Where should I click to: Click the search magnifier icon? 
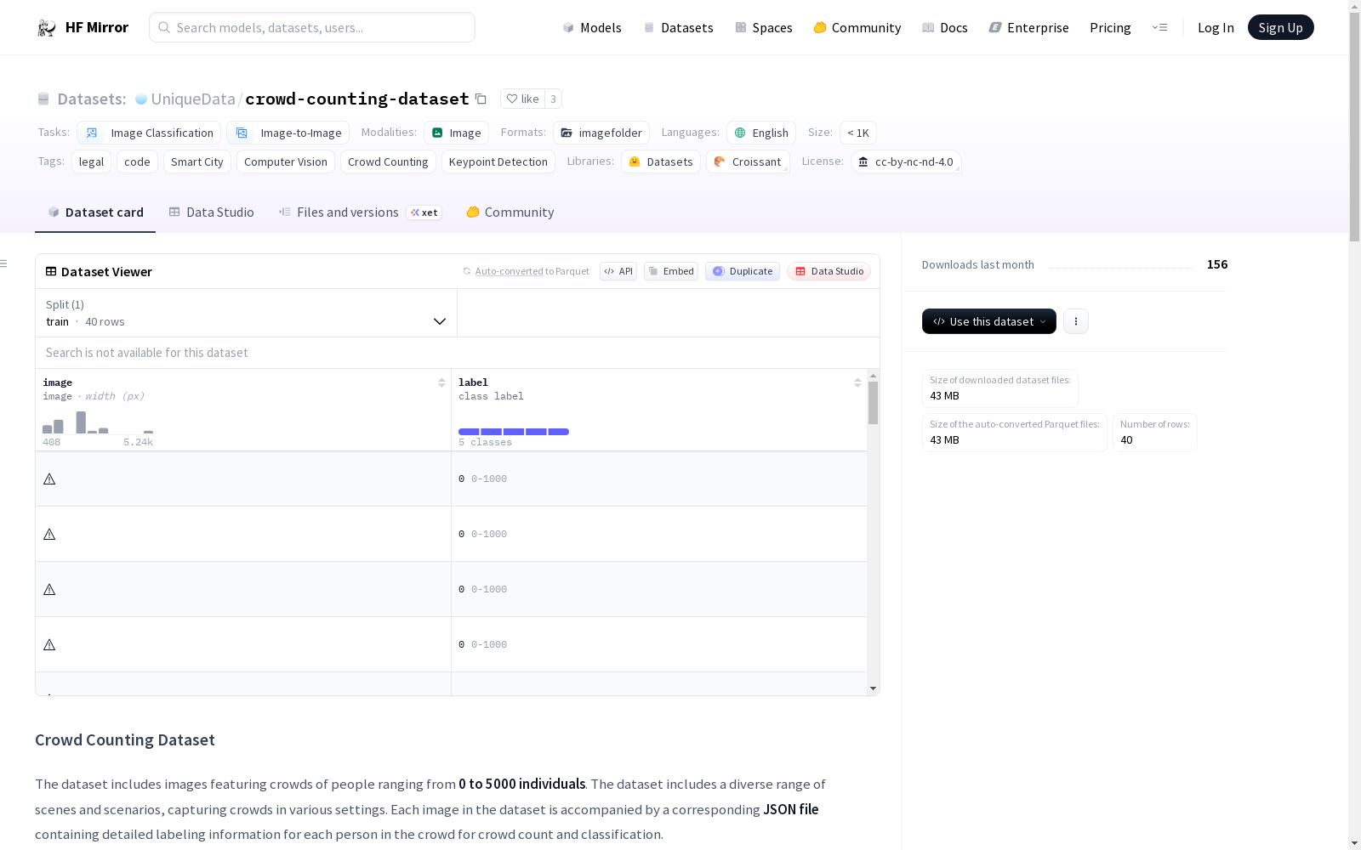click(164, 27)
